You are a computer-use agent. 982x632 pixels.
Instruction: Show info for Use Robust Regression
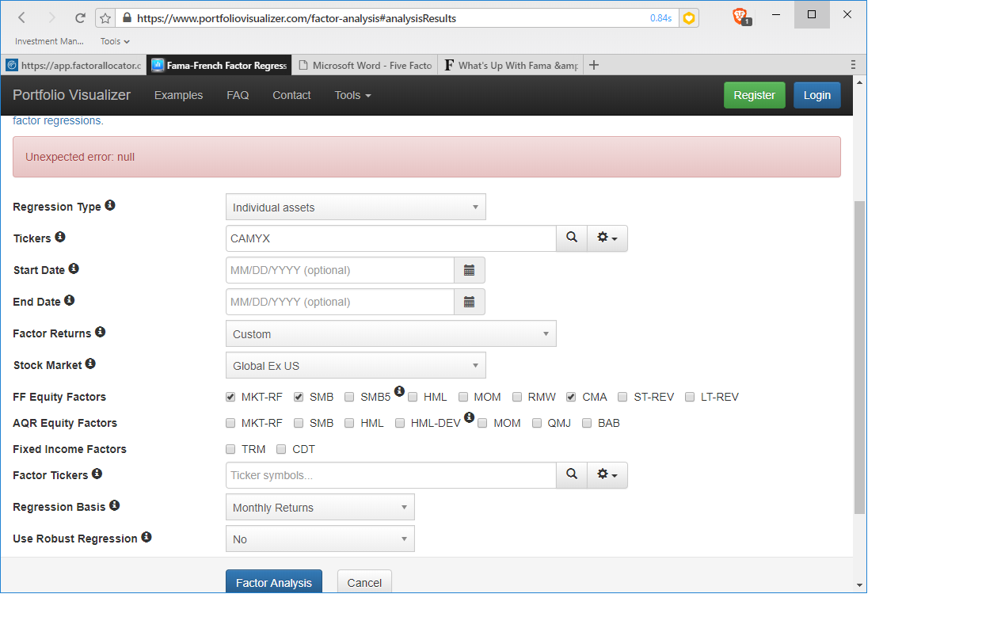[146, 537]
